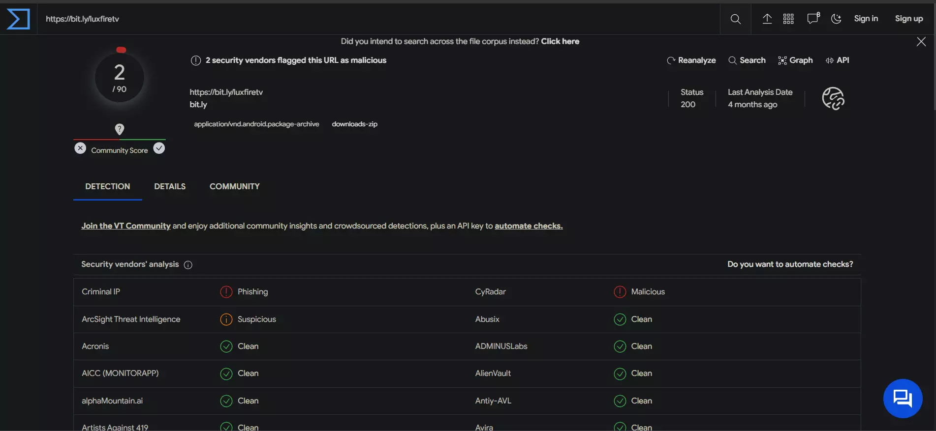Click ADMINUSLabs Clean check icon
The width and height of the screenshot is (936, 431).
620,346
